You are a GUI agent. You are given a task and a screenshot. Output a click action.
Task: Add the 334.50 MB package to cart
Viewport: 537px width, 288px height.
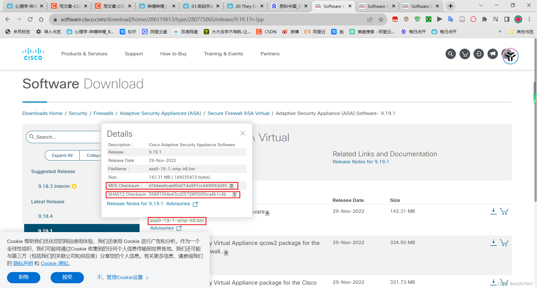pyautogui.click(x=504, y=243)
